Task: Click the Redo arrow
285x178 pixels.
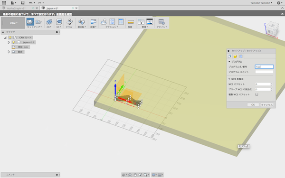Action: pos(39,3)
